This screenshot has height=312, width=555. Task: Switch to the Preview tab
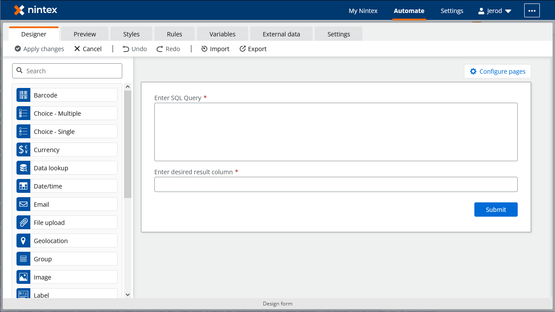85,33
